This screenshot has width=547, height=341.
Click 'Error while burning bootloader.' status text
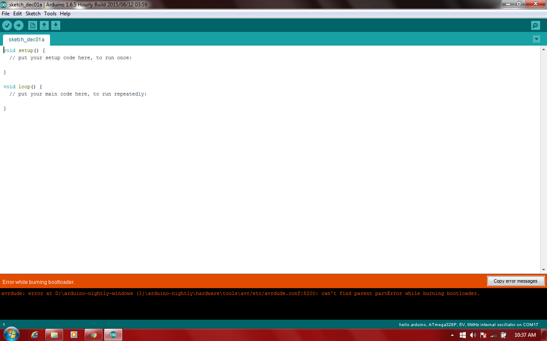point(38,282)
